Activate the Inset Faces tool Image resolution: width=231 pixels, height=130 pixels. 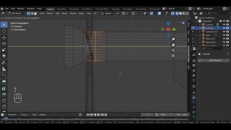pyautogui.click(x=4, y=88)
